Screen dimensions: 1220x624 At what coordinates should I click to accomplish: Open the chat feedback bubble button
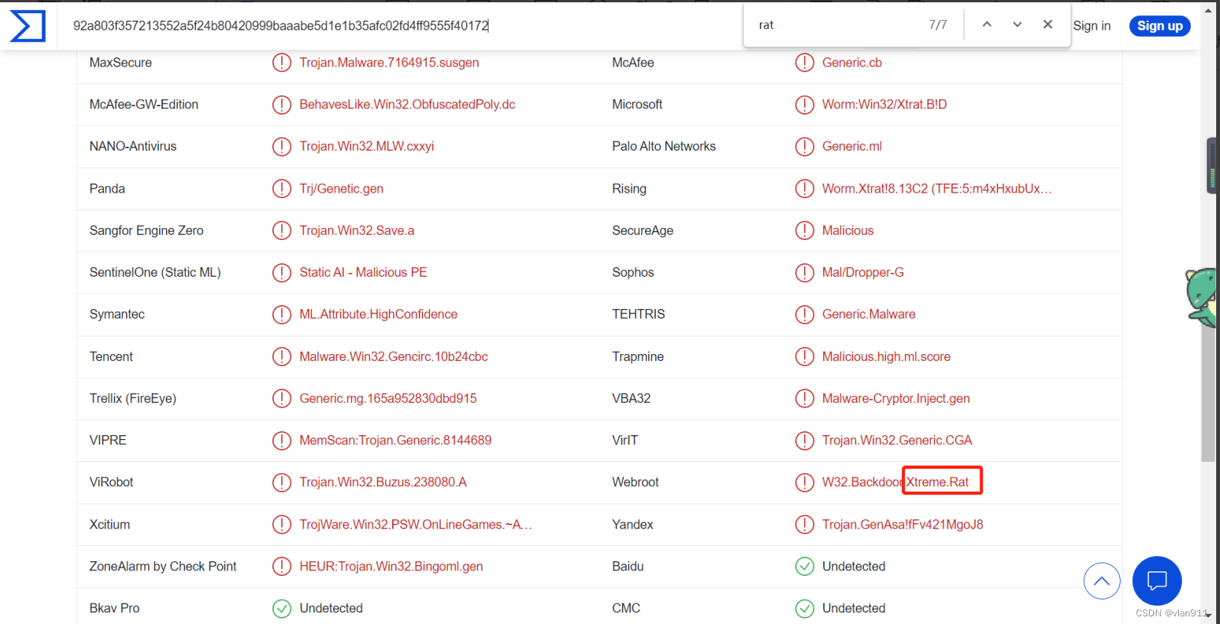coord(1157,580)
